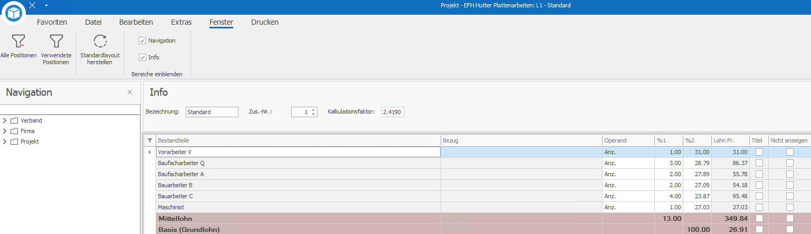811x234 pixels.
Task: Sort by the Bezug column header
Action: tap(521, 140)
